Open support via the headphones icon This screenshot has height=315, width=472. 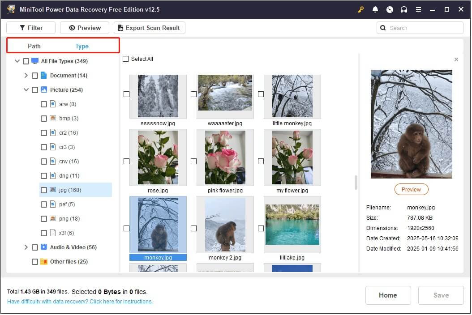click(x=404, y=9)
